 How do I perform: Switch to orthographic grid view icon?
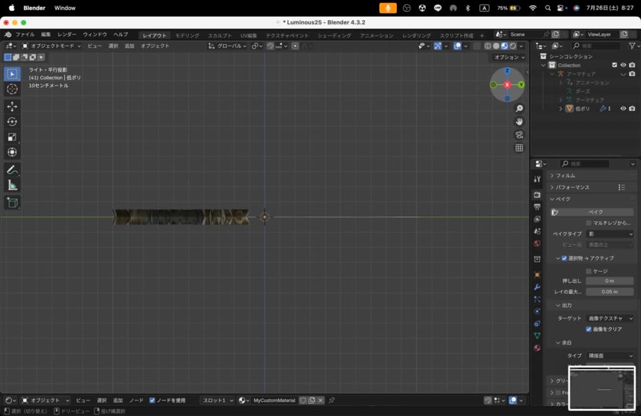tap(519, 148)
